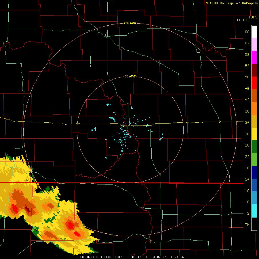The image size is (259, 259).
Task: Click the legend value "14"
Action: tap(247, 179)
